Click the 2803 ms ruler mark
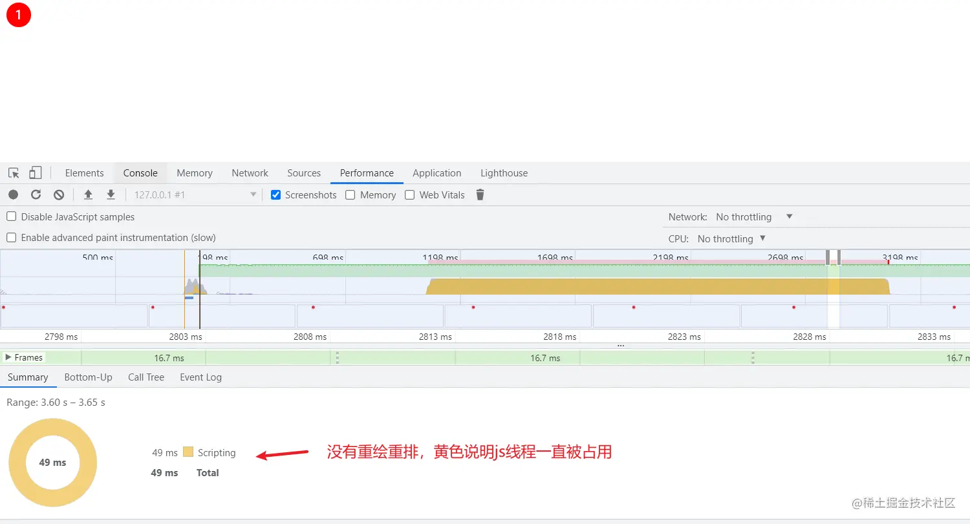Image resolution: width=970 pixels, height=524 pixels. [x=186, y=337]
